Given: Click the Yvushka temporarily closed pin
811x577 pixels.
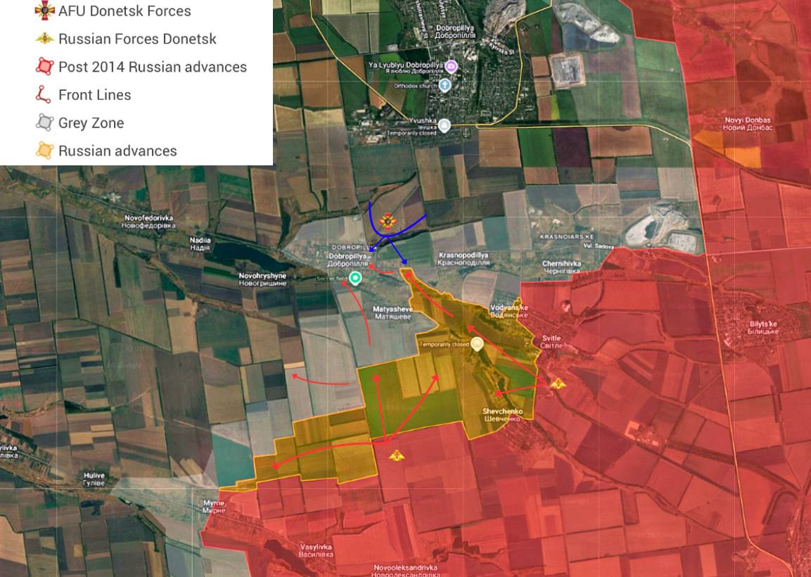Looking at the screenshot, I should [x=444, y=125].
